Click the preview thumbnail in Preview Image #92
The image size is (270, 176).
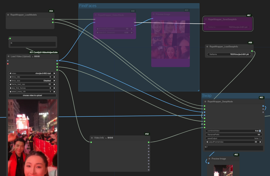[x=223, y=170]
